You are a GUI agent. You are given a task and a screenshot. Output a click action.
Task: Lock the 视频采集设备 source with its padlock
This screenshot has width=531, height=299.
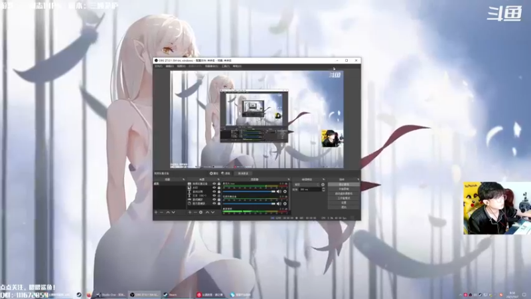pos(219,184)
